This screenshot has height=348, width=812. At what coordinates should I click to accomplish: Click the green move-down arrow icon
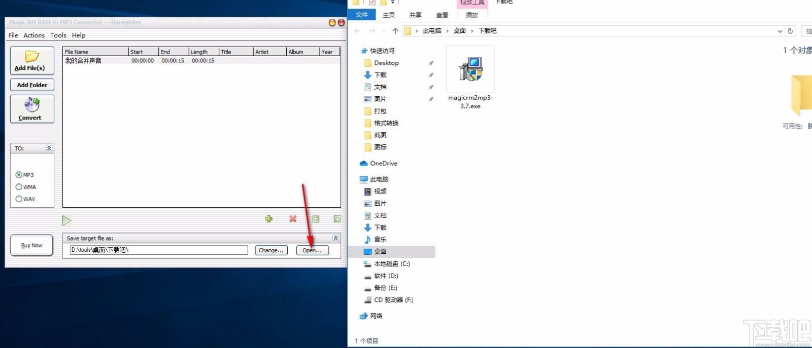click(337, 219)
